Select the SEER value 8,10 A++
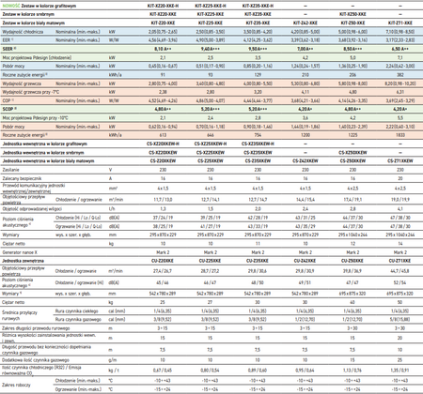 pyautogui.click(x=163, y=49)
